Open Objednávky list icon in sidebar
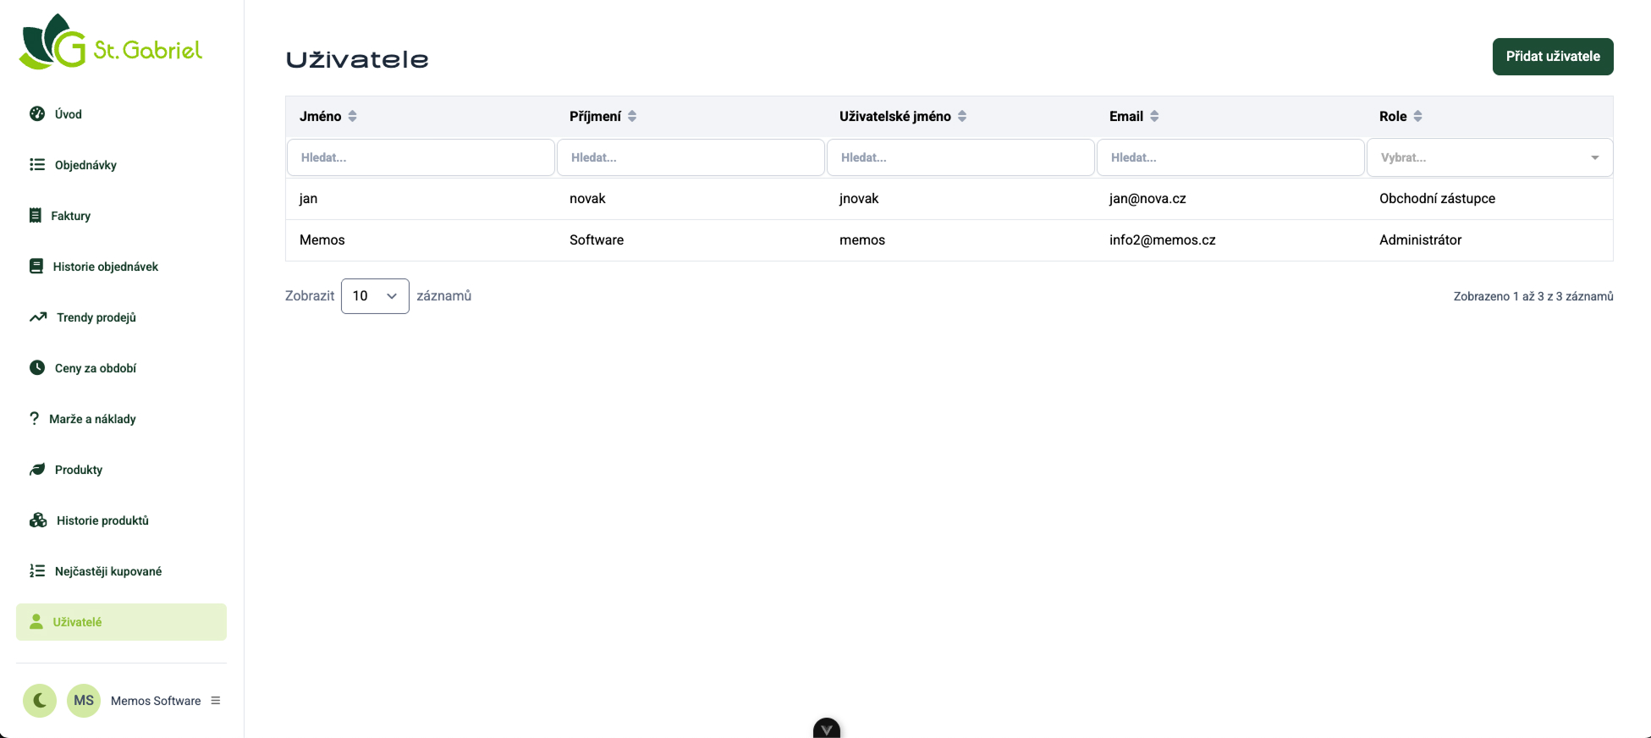This screenshot has width=1651, height=738. (x=37, y=165)
